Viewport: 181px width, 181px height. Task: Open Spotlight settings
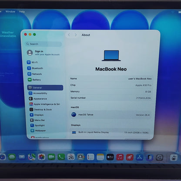tap(37, 125)
